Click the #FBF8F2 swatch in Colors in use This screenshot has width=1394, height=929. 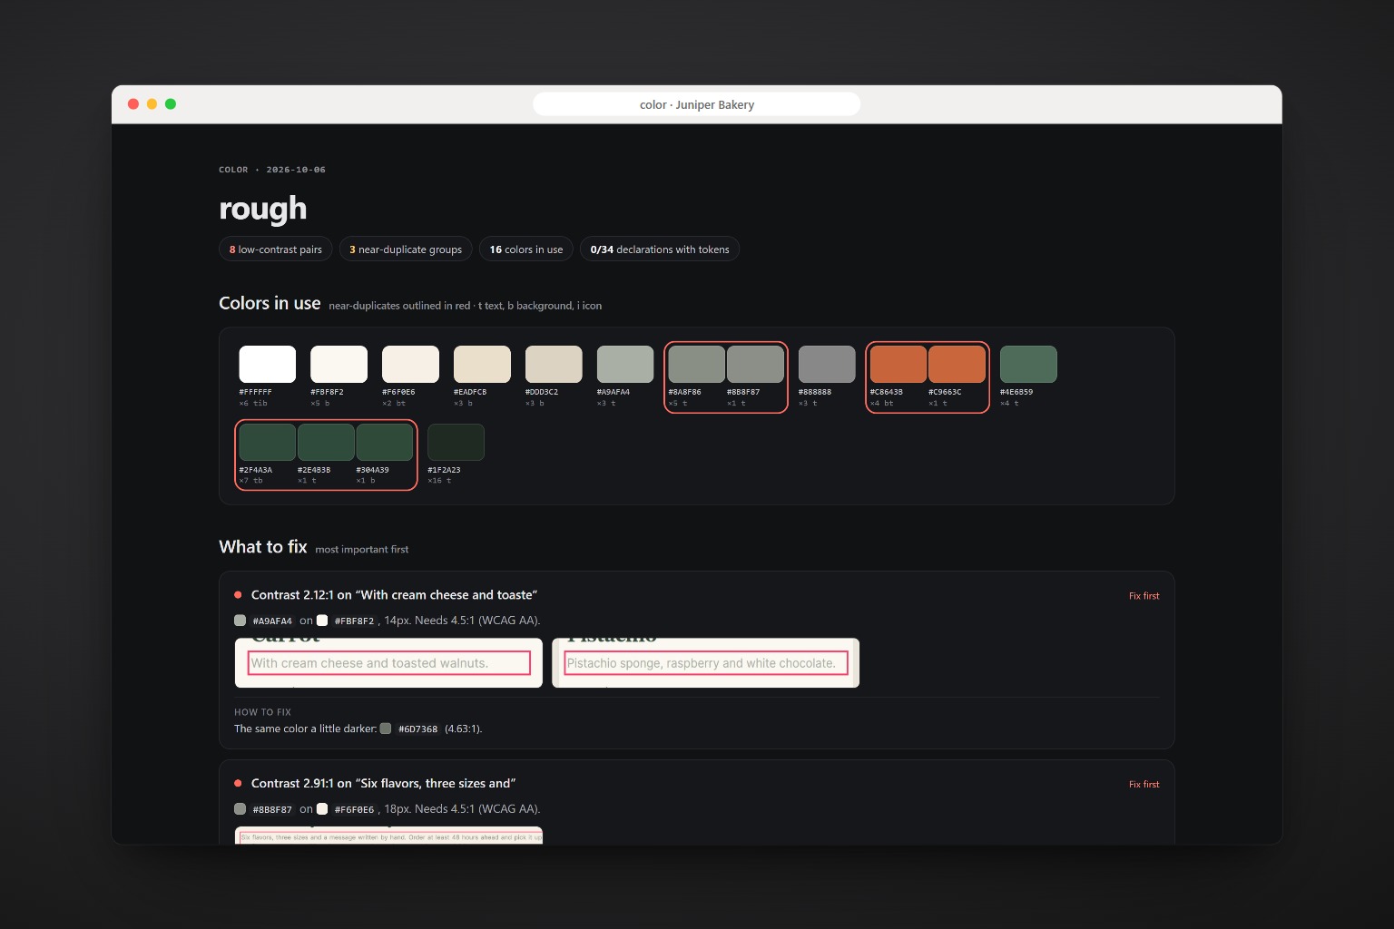(339, 364)
